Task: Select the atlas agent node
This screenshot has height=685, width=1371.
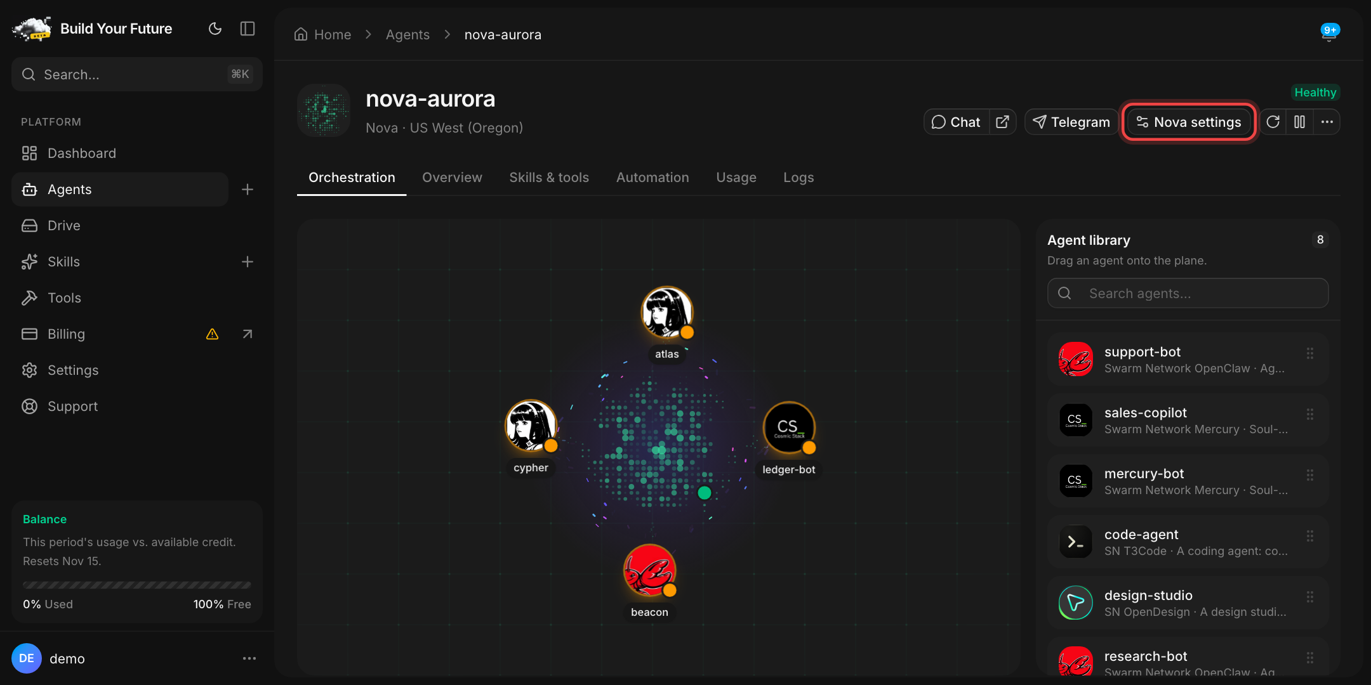Action: [667, 313]
